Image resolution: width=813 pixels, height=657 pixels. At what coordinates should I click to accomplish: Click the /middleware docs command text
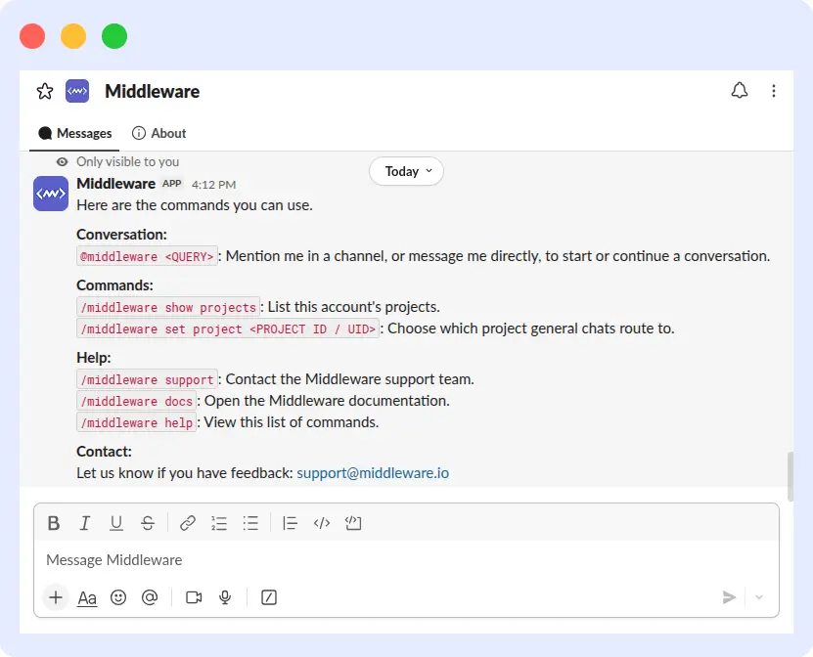(x=136, y=401)
